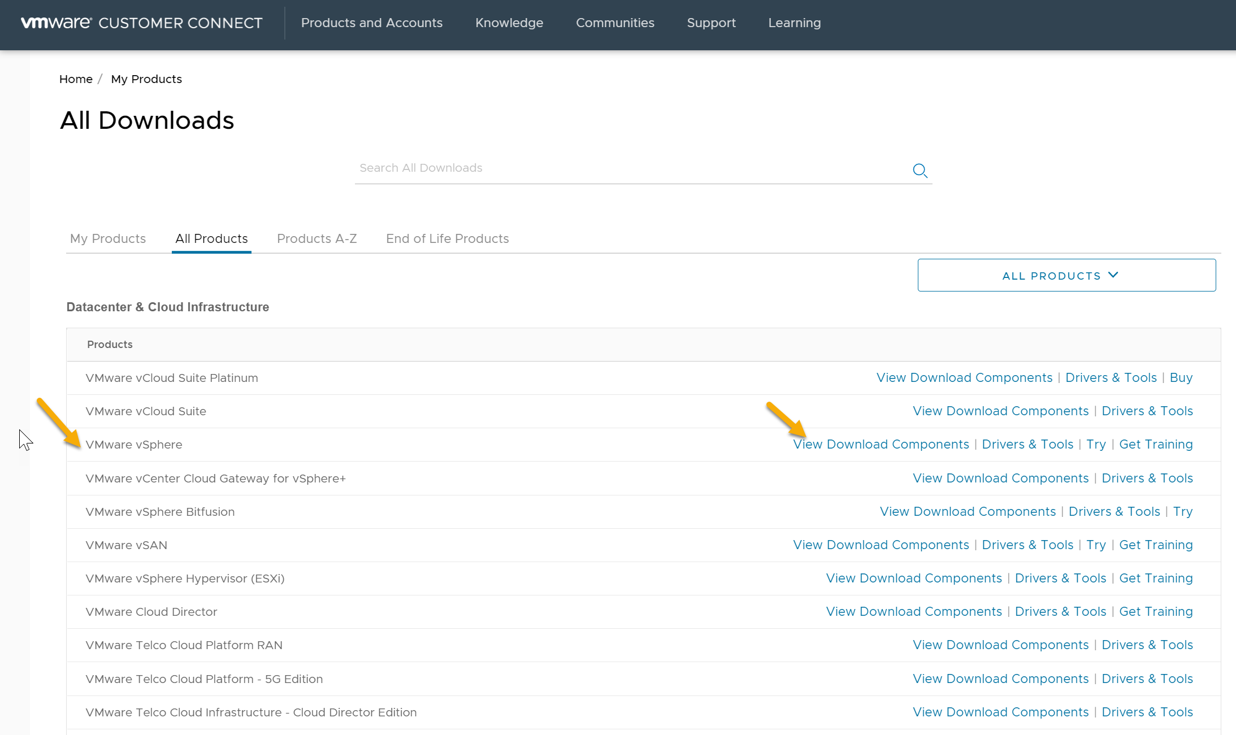This screenshot has width=1236, height=735.
Task: Open the Communities menu
Action: [615, 23]
